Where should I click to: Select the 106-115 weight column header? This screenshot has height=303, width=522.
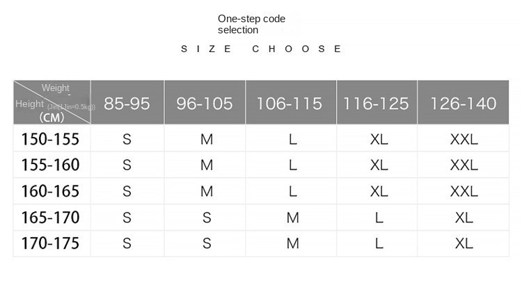tap(289, 104)
